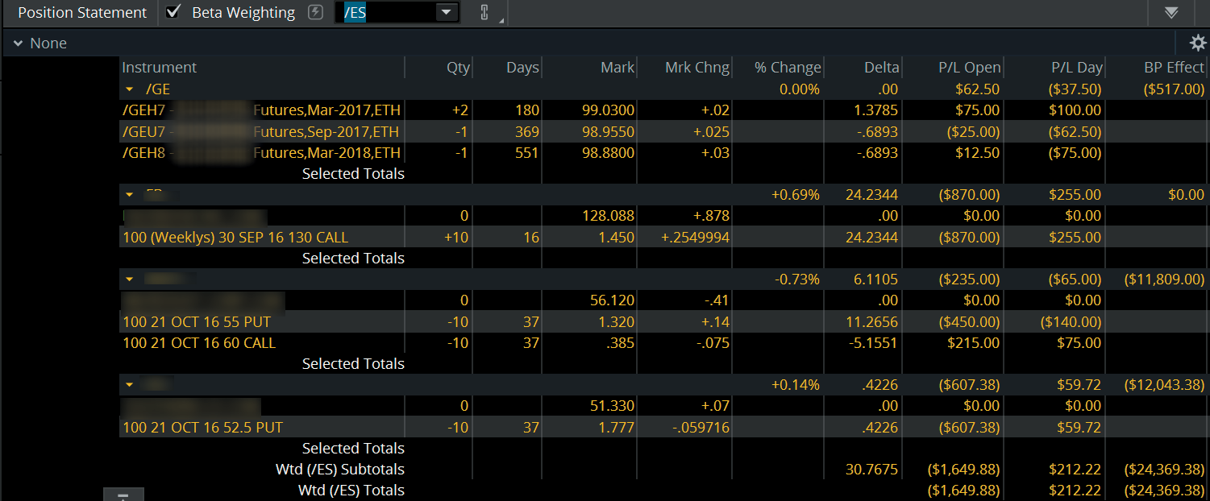Click the lightning bolt beta symbol icon
This screenshot has width=1210, height=501.
314,12
